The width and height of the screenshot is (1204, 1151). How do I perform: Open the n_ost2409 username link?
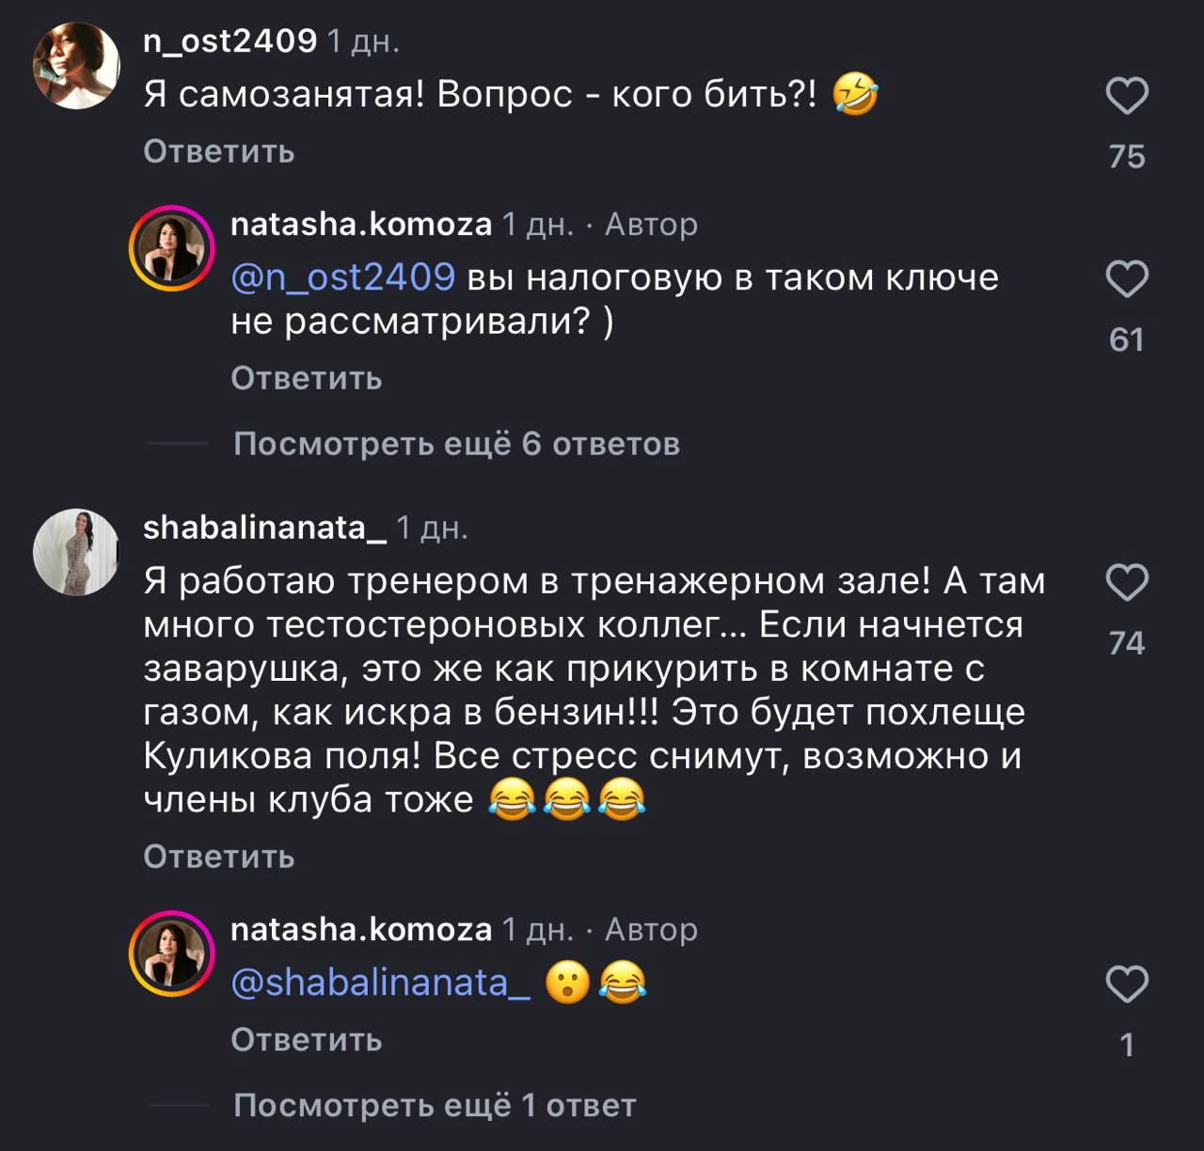230,40
